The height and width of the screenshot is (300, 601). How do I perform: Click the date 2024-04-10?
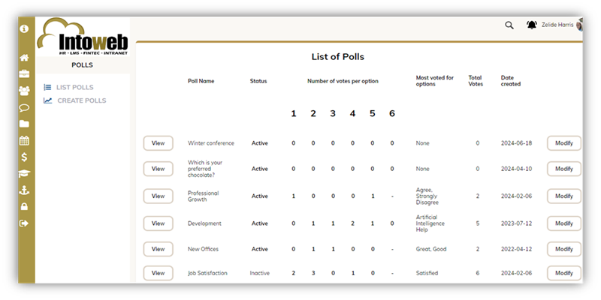click(516, 169)
